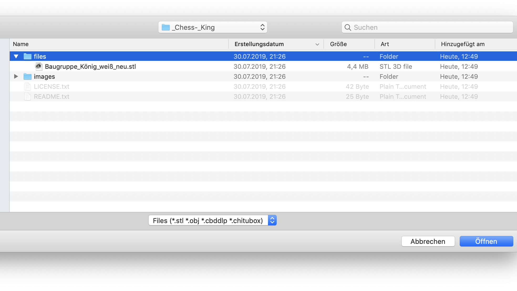Toggle sort order arrow on Erstellungsdatum column
Image resolution: width=517 pixels, height=291 pixels.
click(317, 44)
